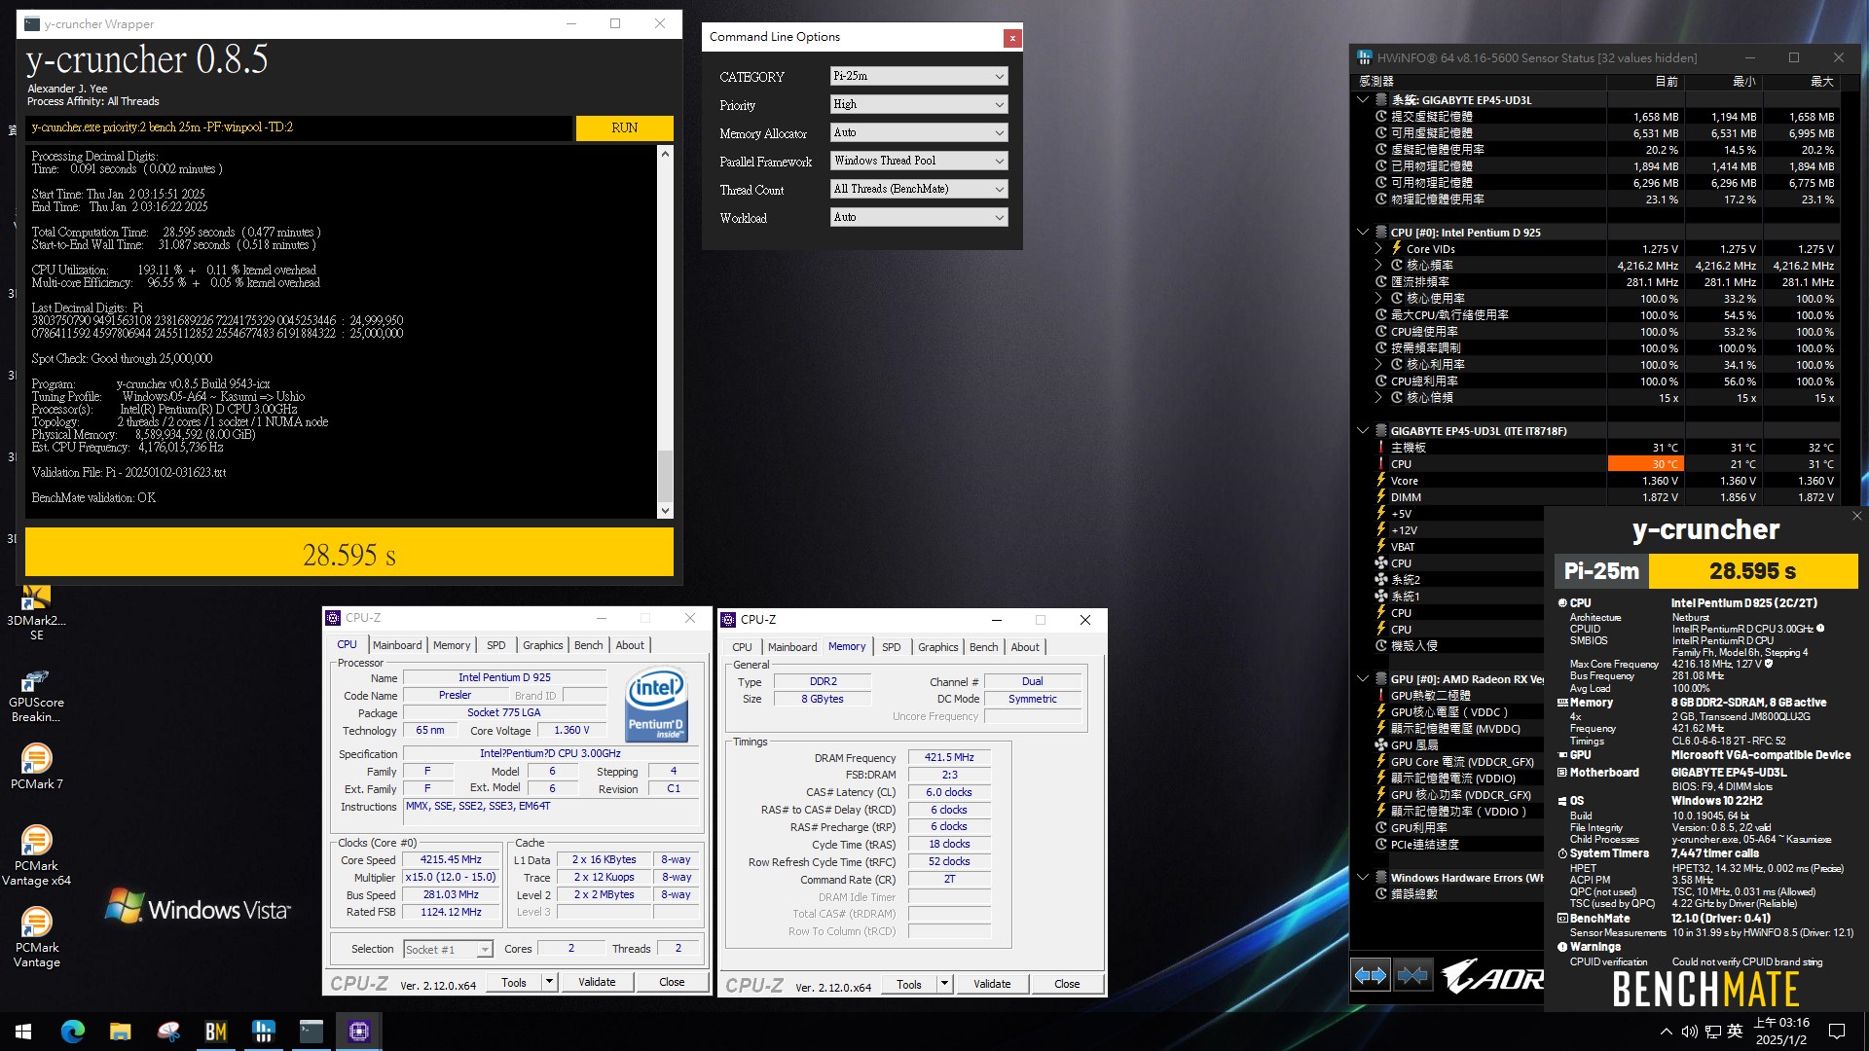The height and width of the screenshot is (1051, 1869).
Task: Click the volume icon in system tray
Action: point(1689,1032)
